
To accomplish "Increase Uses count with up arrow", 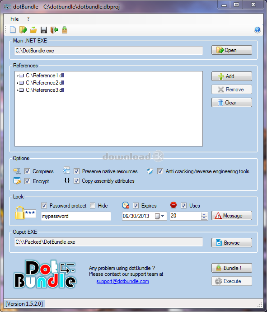I will click(x=204, y=214).
